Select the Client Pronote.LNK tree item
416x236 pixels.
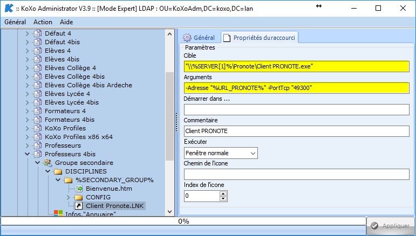[x=114, y=206]
